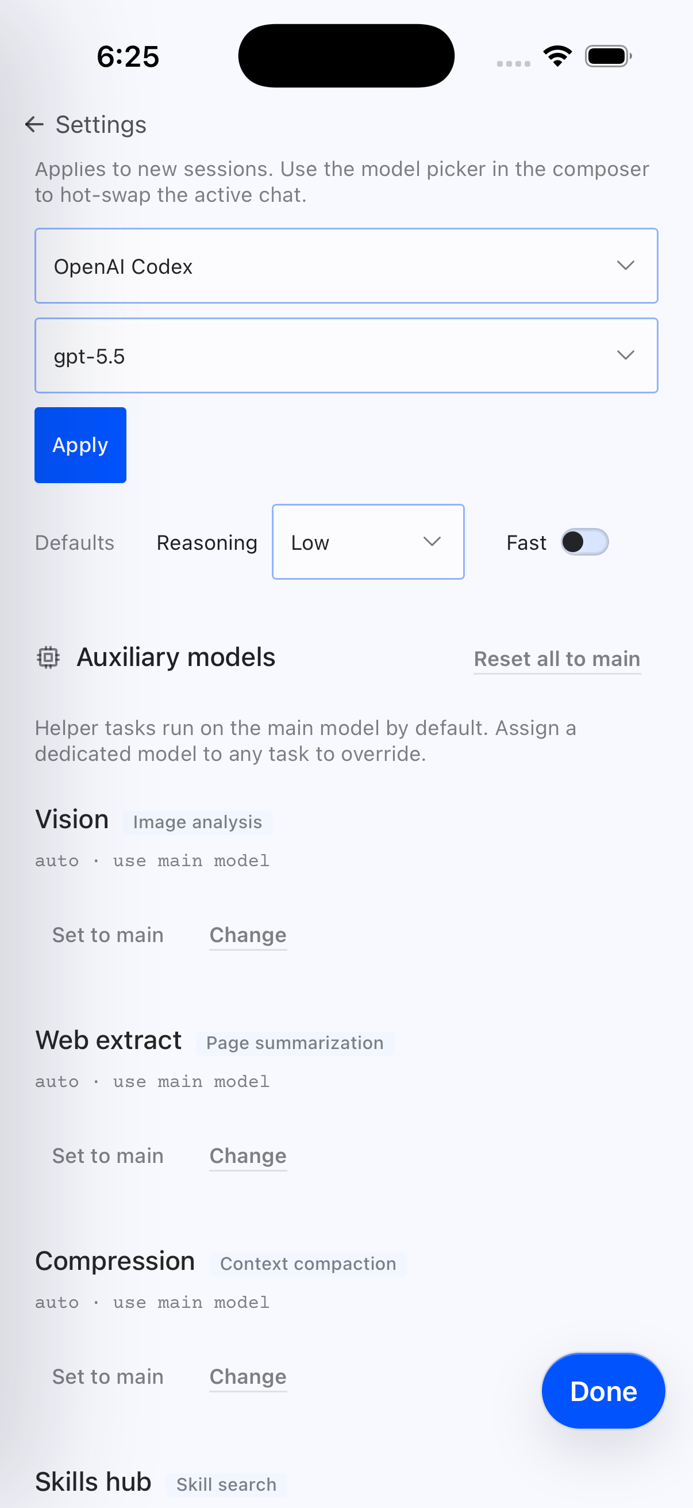This screenshot has height=1508, width=693.
Task: Tap the Settings header title
Action: click(x=101, y=125)
